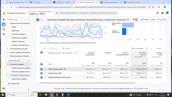The height and width of the screenshot is (97, 172).
Task: Bookmark this page with star icon
Action: (153, 7)
